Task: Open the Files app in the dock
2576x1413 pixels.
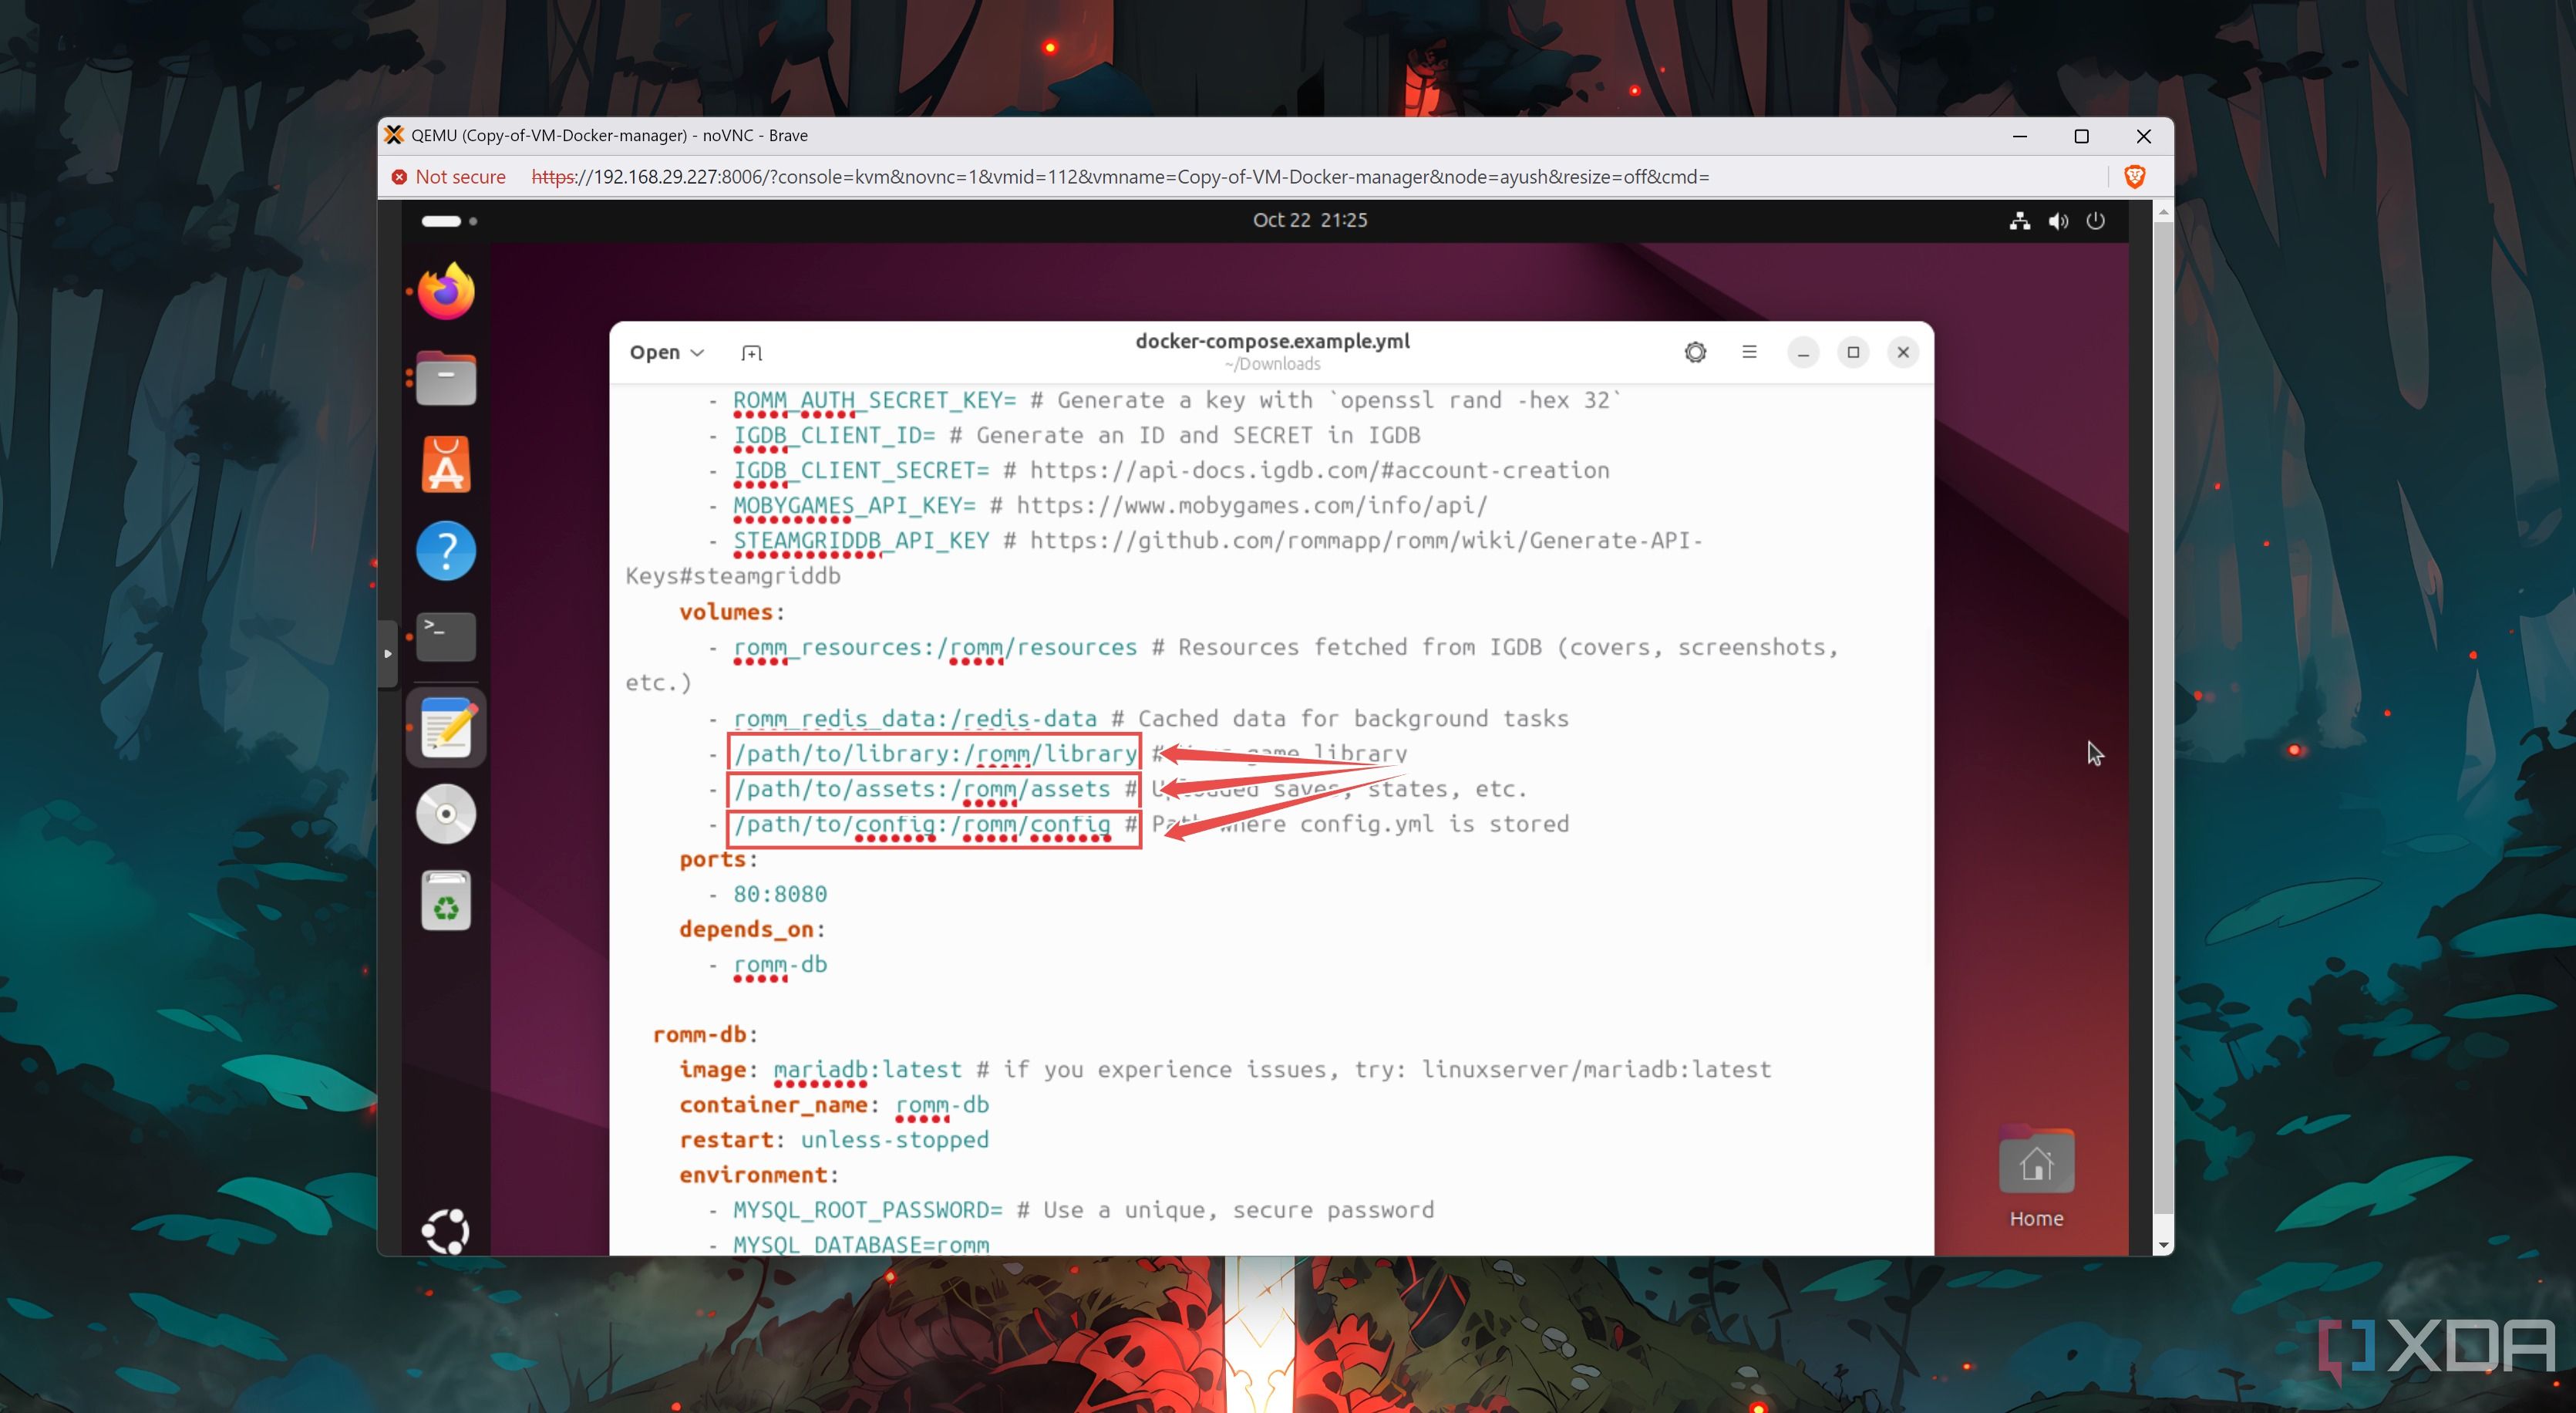Action: click(x=446, y=378)
